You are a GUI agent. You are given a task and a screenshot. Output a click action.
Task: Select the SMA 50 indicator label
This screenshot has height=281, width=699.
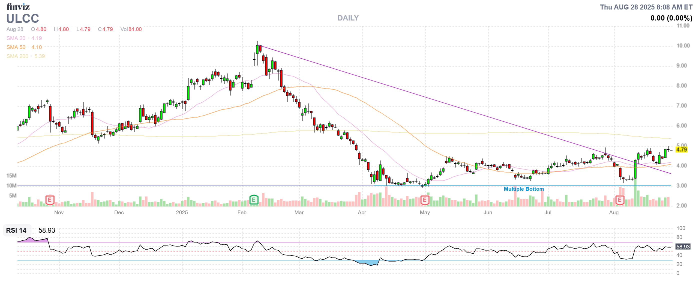pos(16,47)
